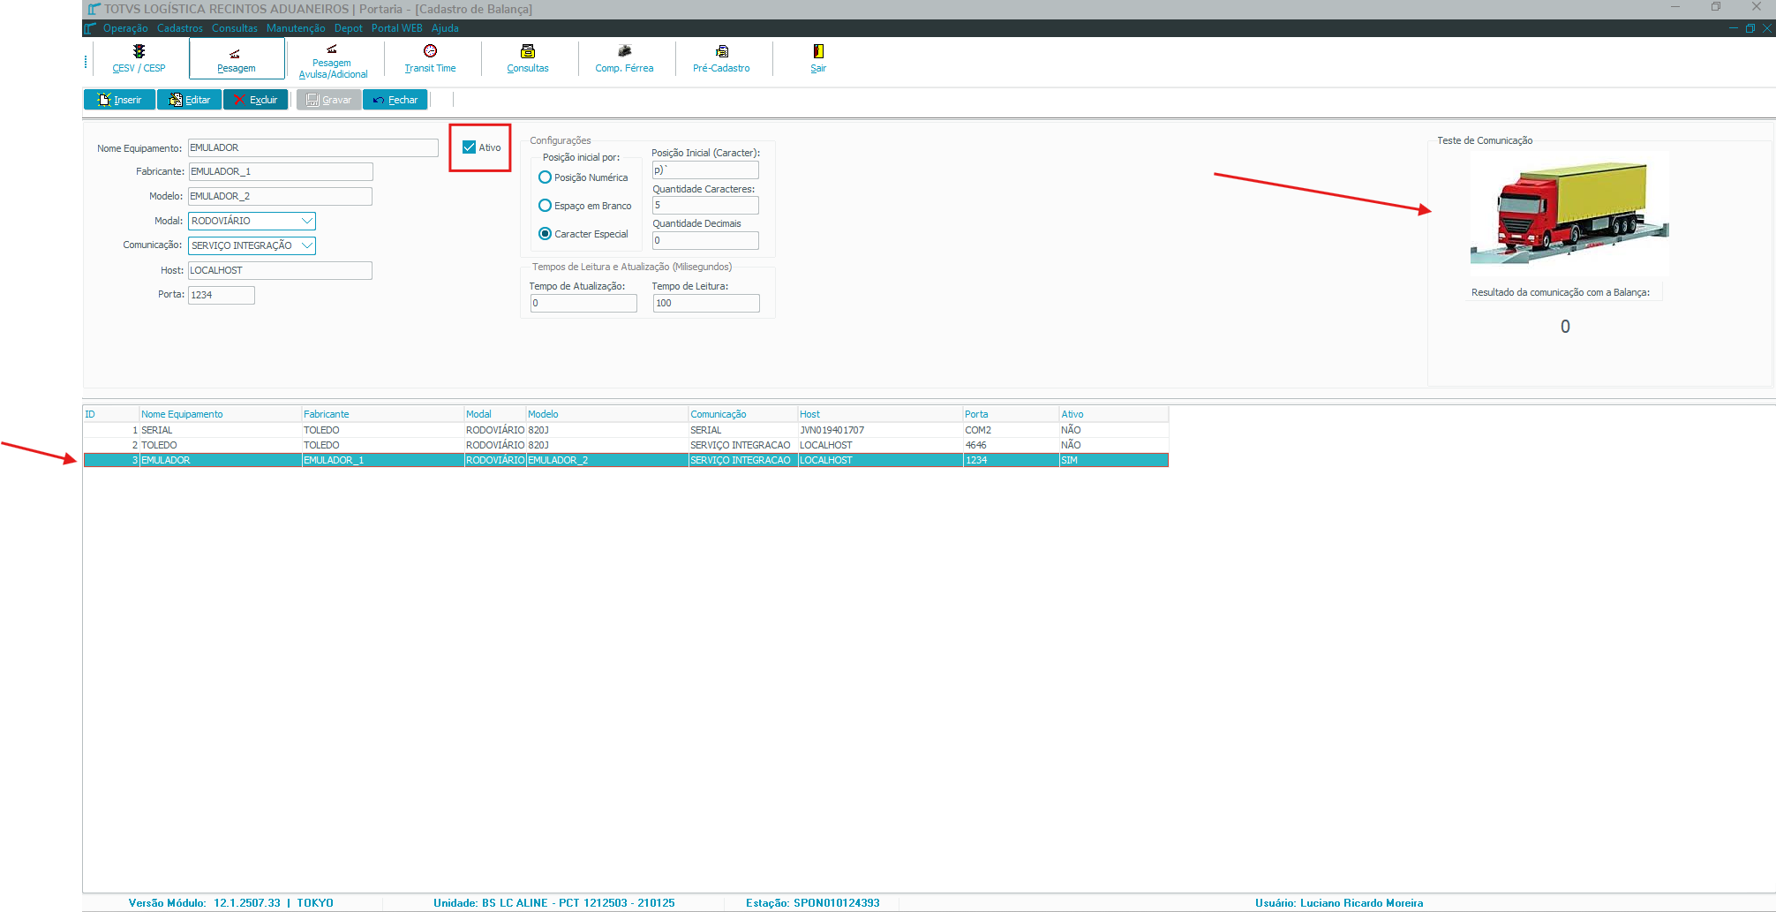Viewport: 1776px width, 912px height.
Task: Click the Editar button
Action: (x=190, y=100)
